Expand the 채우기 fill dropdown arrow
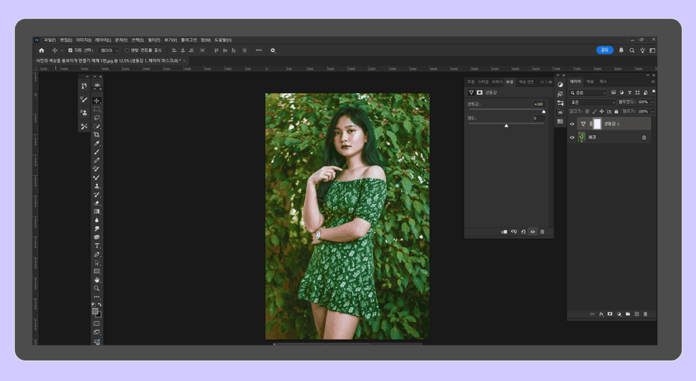 [x=652, y=111]
